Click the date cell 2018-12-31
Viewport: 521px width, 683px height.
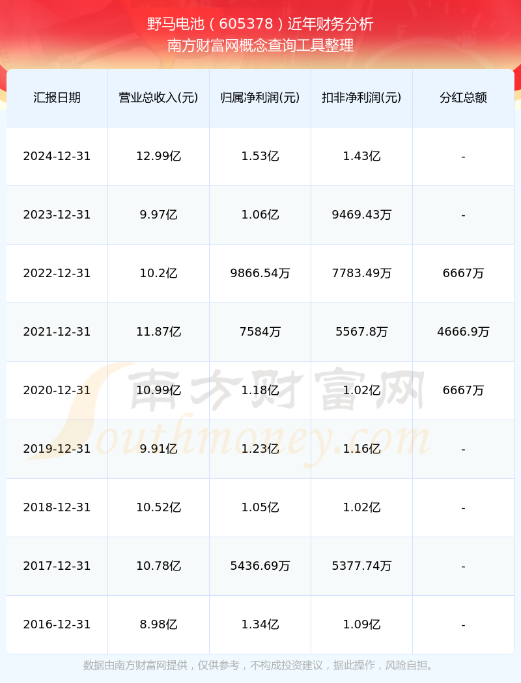57,507
